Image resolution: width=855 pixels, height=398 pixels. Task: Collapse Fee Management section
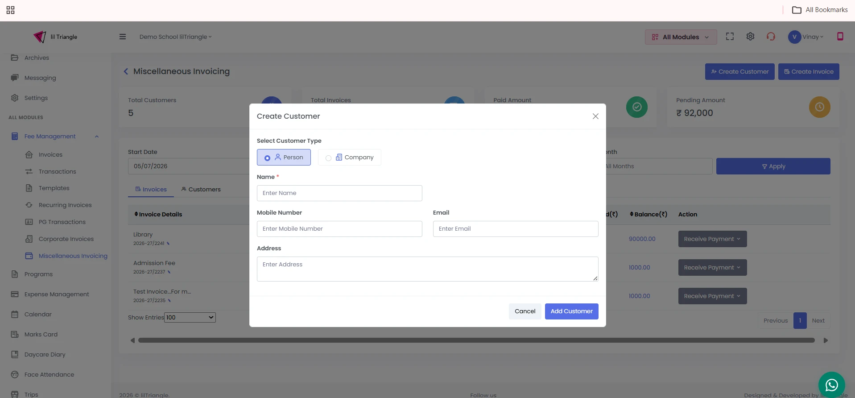pos(96,137)
